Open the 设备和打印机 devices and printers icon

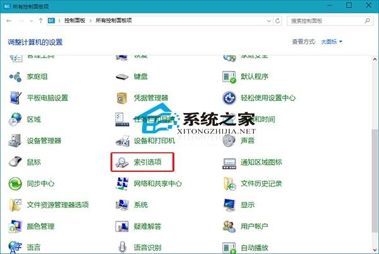point(123,141)
